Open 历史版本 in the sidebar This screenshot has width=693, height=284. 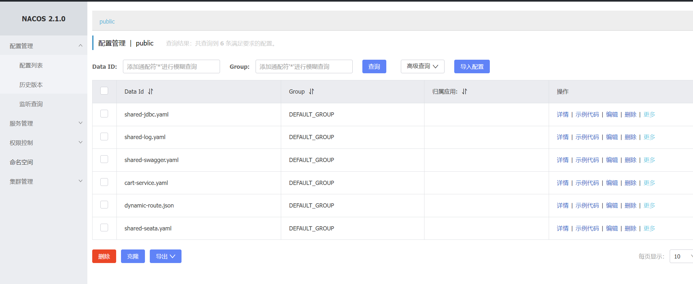coord(31,85)
